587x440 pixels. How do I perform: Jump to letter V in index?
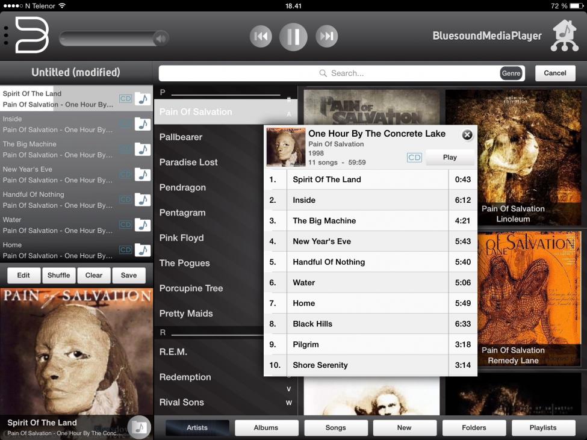coord(288,389)
